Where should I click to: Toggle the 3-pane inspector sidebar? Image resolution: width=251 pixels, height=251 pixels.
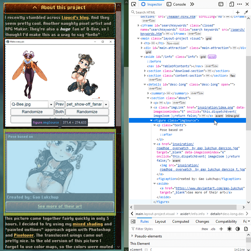(133, 222)
